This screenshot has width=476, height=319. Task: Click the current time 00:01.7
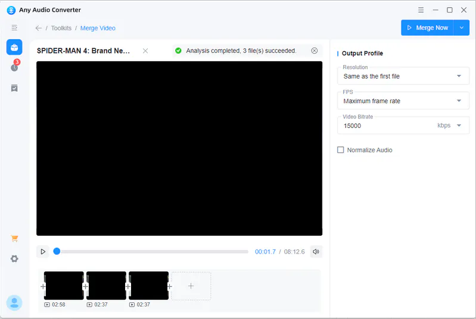[265, 252]
